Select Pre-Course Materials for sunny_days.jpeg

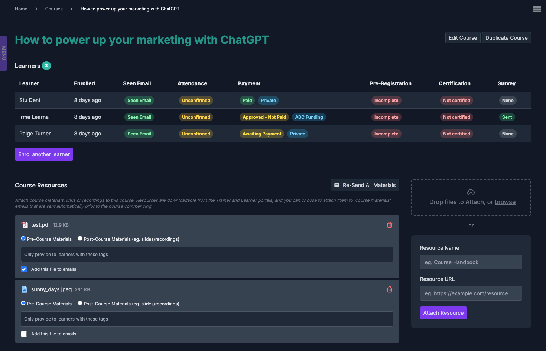coord(23,303)
